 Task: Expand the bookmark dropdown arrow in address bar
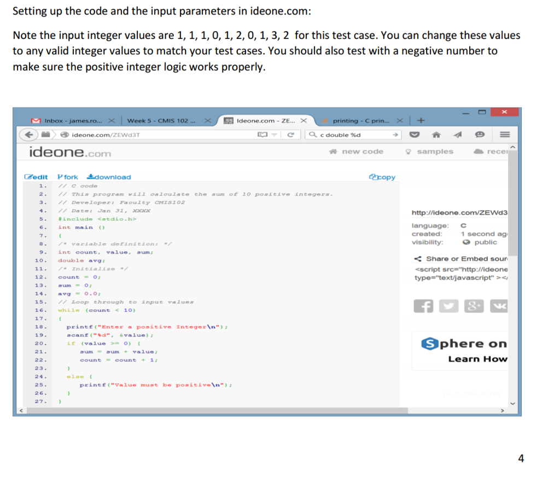point(273,134)
